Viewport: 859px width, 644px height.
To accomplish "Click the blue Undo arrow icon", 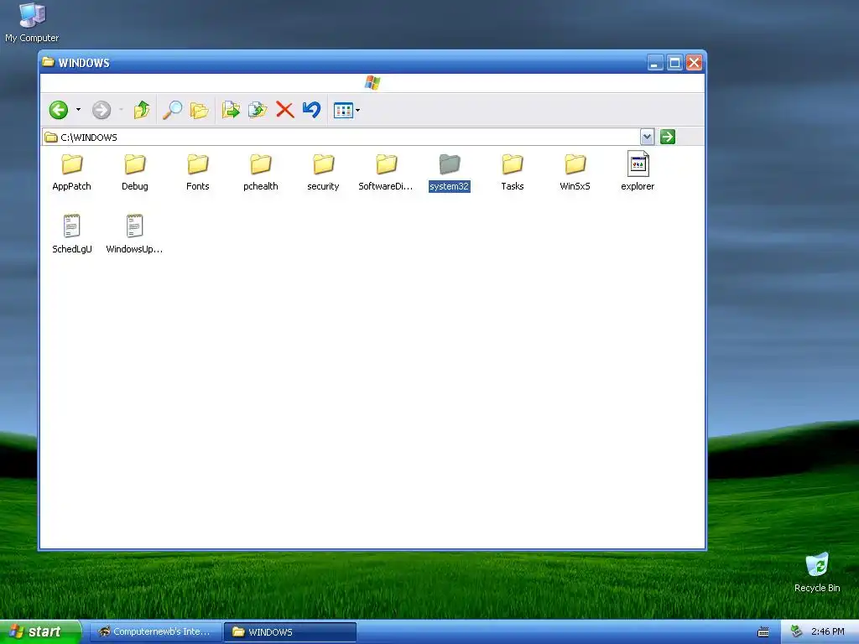I will [x=312, y=110].
